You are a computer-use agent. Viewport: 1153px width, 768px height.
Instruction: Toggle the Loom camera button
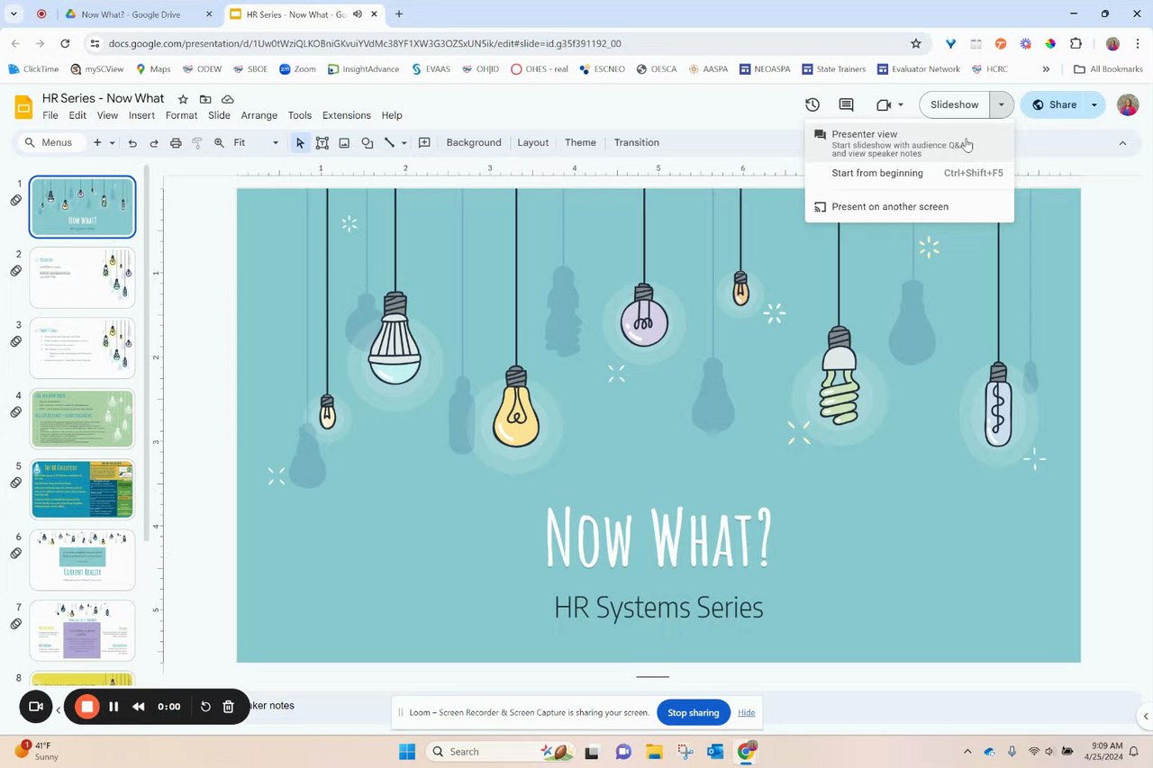(x=36, y=707)
